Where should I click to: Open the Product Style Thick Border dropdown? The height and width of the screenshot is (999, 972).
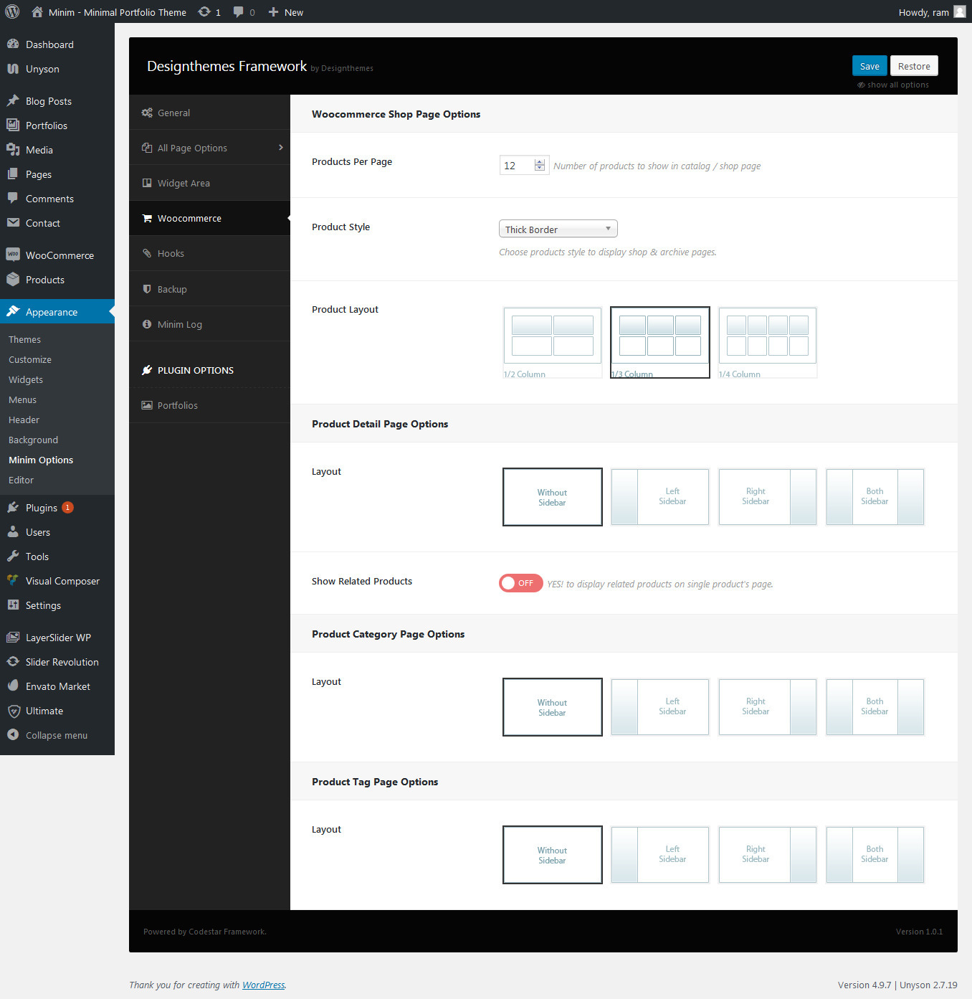[558, 229]
